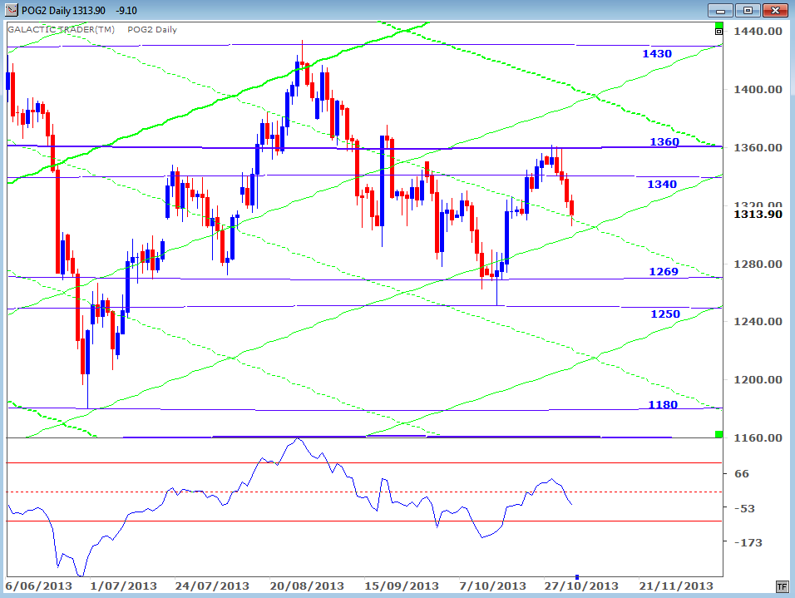Click the date 27/10/2013 on time axis
This screenshot has height=598, width=795.
[x=581, y=586]
